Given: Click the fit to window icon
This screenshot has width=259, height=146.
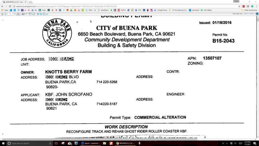Looking at the screenshot, I should point(43,14).
